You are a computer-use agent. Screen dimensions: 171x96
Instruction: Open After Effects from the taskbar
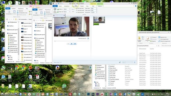click(x=97, y=94)
